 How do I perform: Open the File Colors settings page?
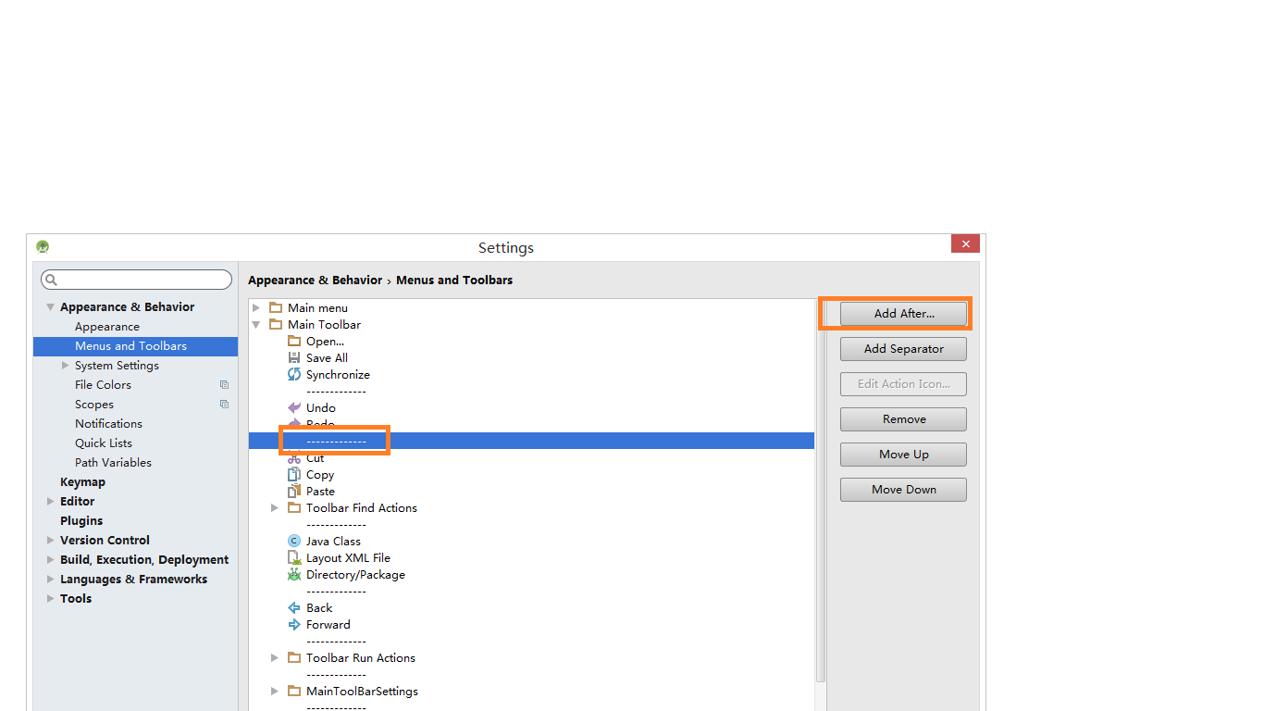click(103, 385)
